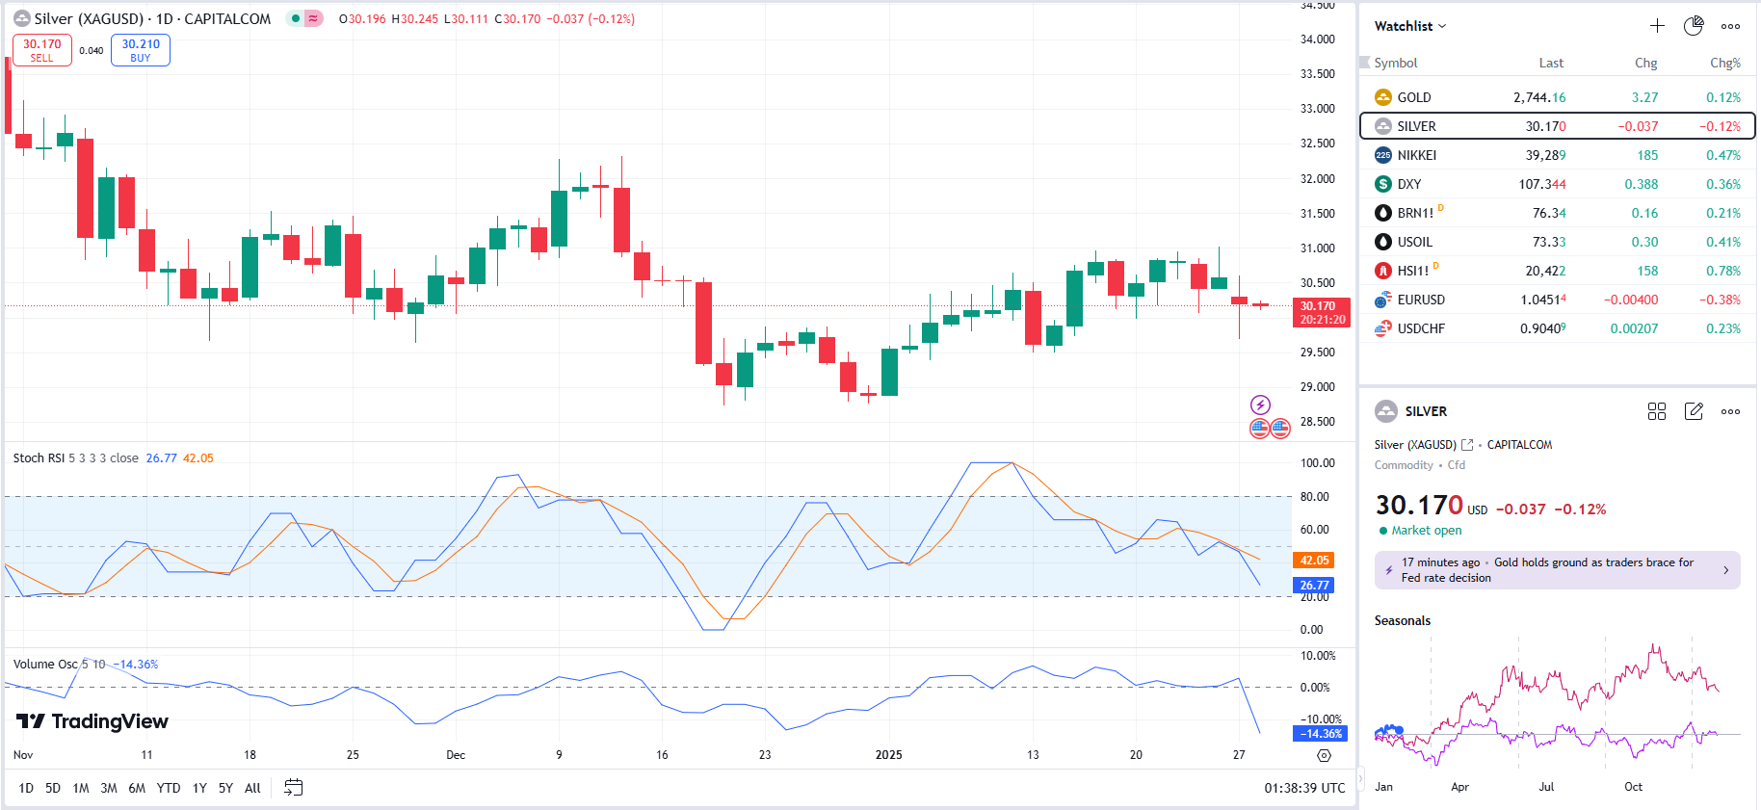Select the 3M time range
The width and height of the screenshot is (1761, 810).
pos(109,788)
